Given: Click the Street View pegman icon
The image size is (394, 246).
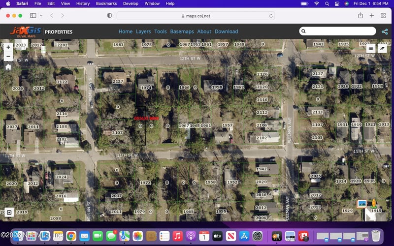Looking at the screenshot, I should pyautogui.click(x=374, y=203).
